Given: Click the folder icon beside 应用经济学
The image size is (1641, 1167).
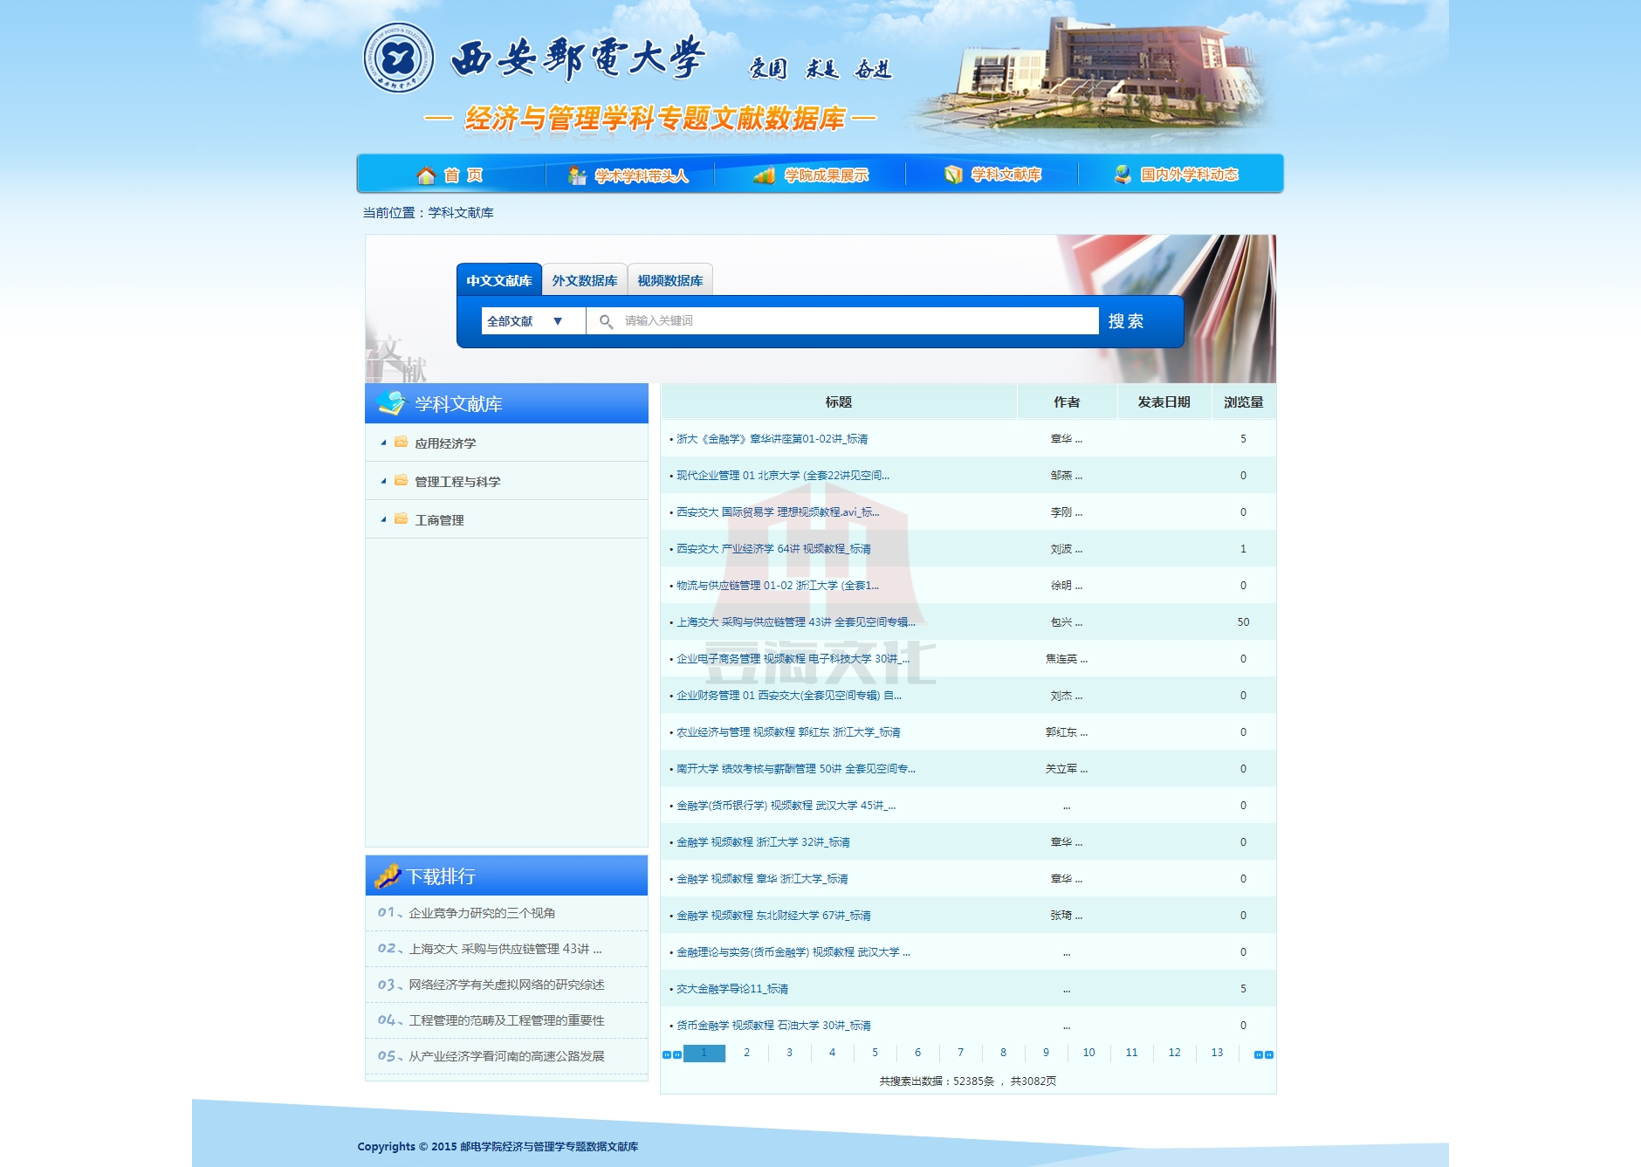Looking at the screenshot, I should click(x=402, y=443).
